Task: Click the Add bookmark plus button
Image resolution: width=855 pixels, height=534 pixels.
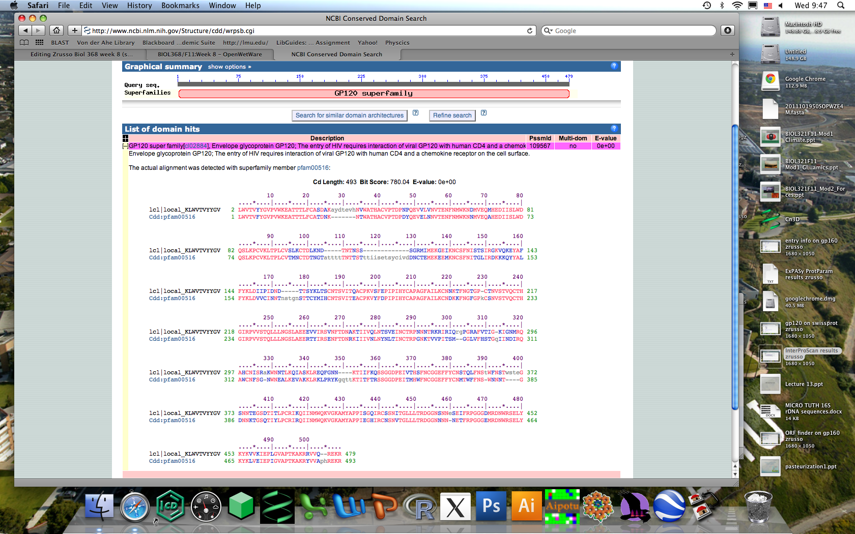Action: [74, 31]
